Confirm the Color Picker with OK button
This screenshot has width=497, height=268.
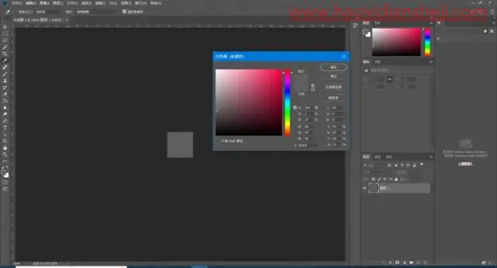coord(333,67)
